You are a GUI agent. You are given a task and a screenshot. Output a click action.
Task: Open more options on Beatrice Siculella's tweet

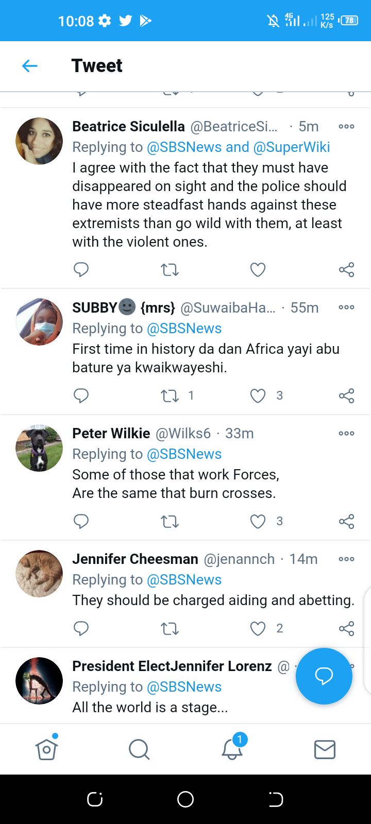pos(346,127)
